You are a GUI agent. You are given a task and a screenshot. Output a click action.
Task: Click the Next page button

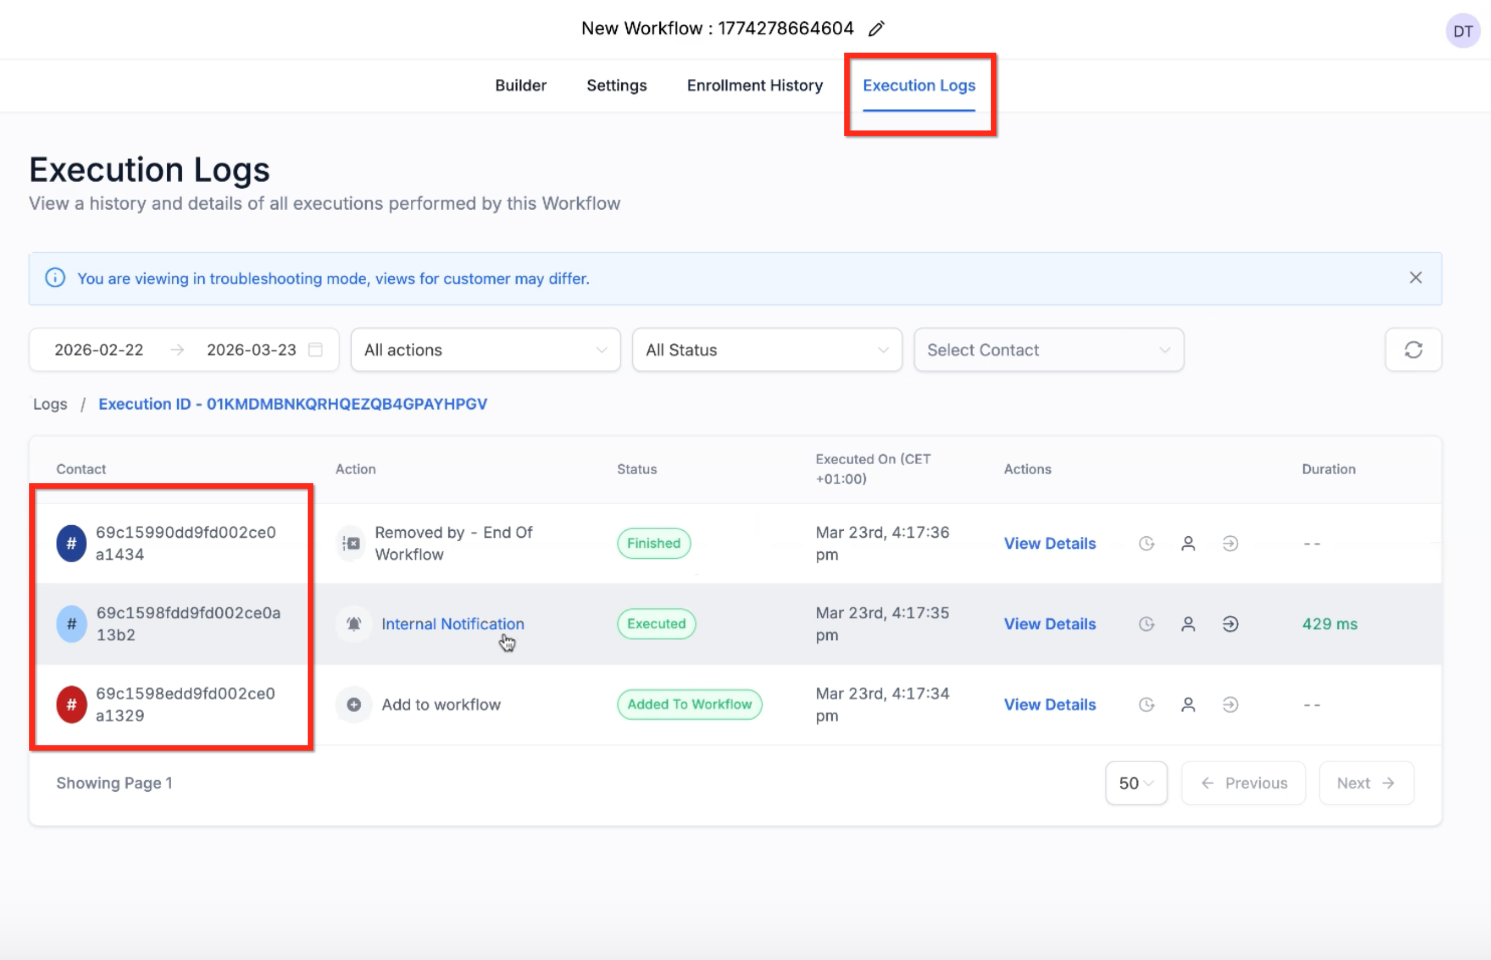pos(1365,783)
